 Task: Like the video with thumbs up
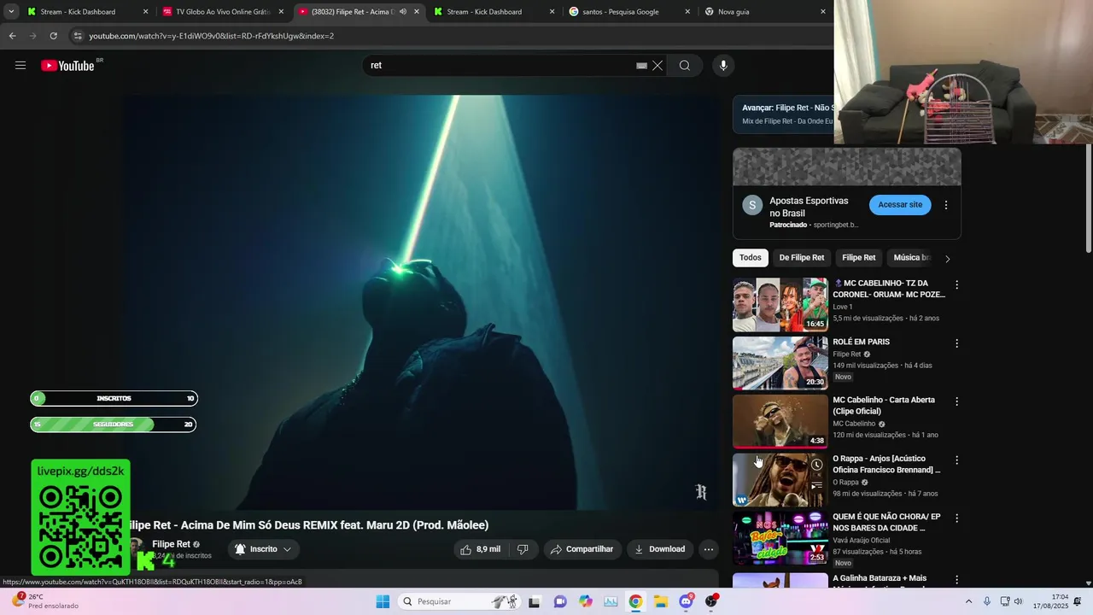[481, 549]
